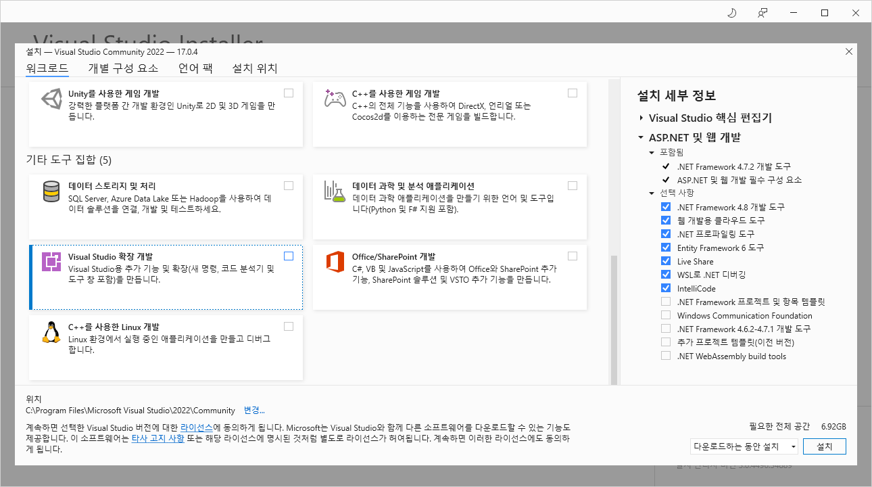This screenshot has height=487, width=872.
Task: Expand Visual Studio core editor section
Action: tap(641, 118)
